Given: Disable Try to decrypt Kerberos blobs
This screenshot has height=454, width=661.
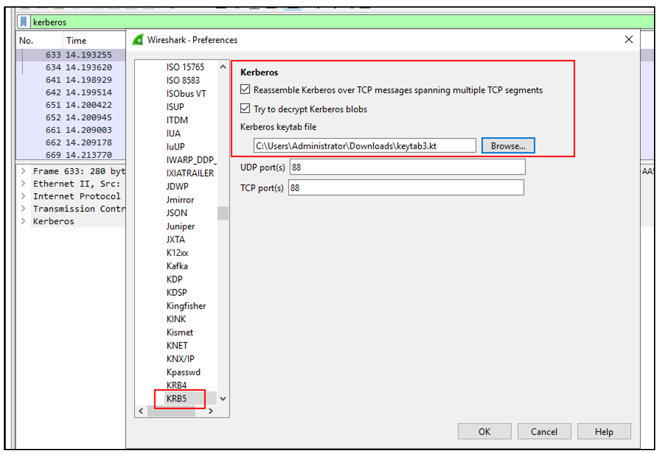Looking at the screenshot, I should click(x=246, y=109).
